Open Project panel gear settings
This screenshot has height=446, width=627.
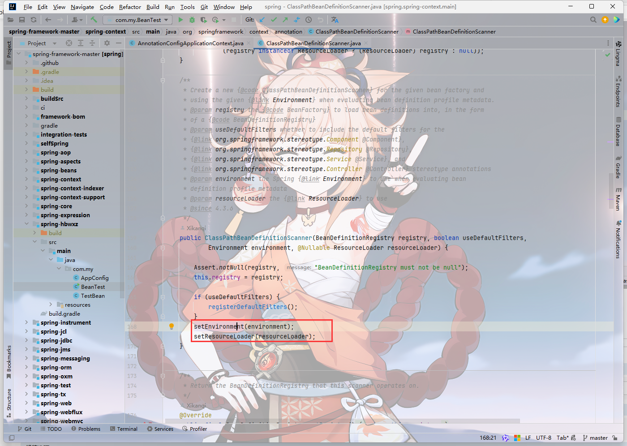pos(107,43)
